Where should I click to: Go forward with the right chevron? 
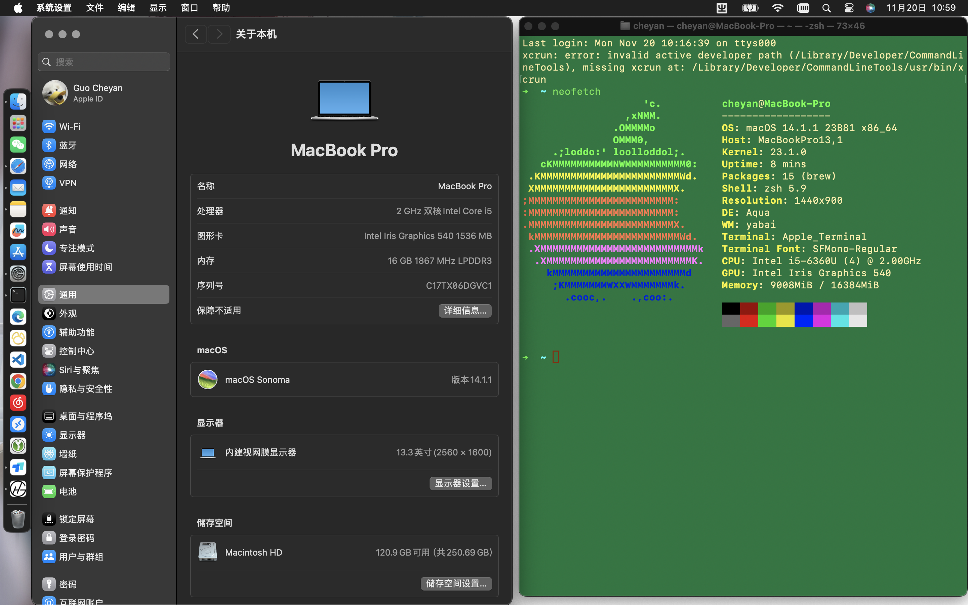coord(219,34)
